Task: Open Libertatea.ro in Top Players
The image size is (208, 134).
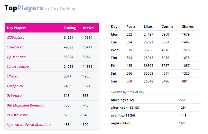Action: (x=18, y=67)
